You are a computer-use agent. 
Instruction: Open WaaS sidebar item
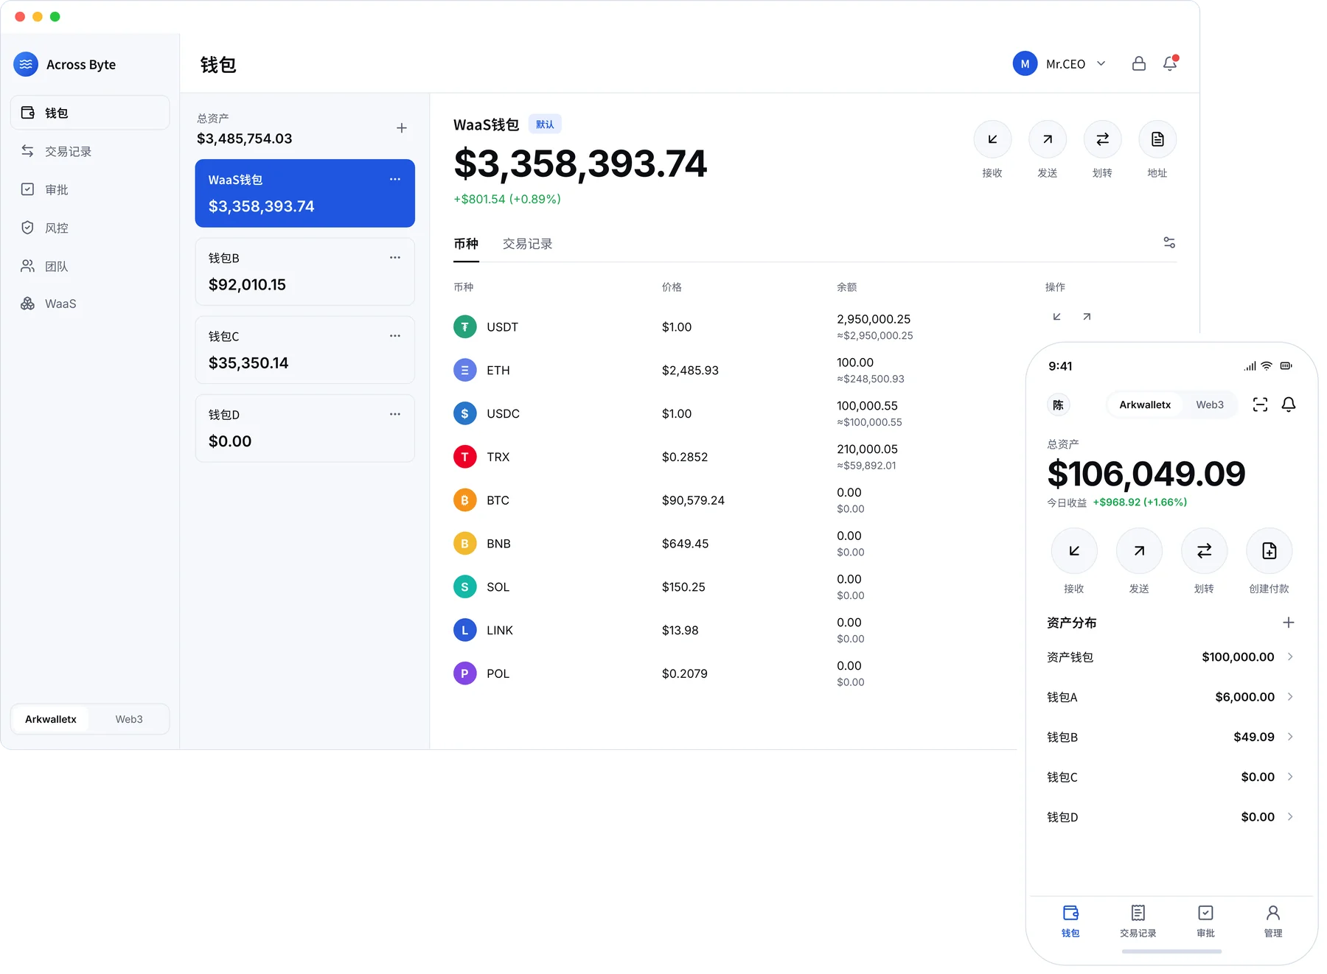[90, 304]
